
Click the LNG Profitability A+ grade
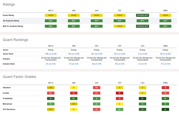pos(142,99)
